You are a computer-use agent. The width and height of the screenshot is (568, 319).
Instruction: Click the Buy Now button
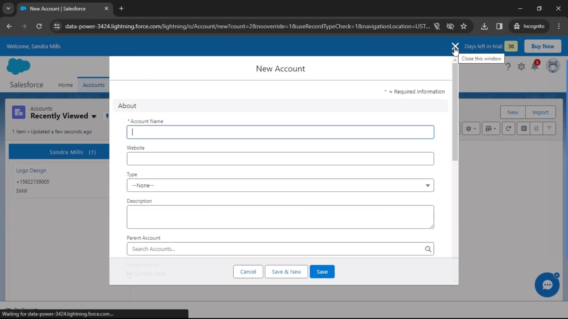543,46
